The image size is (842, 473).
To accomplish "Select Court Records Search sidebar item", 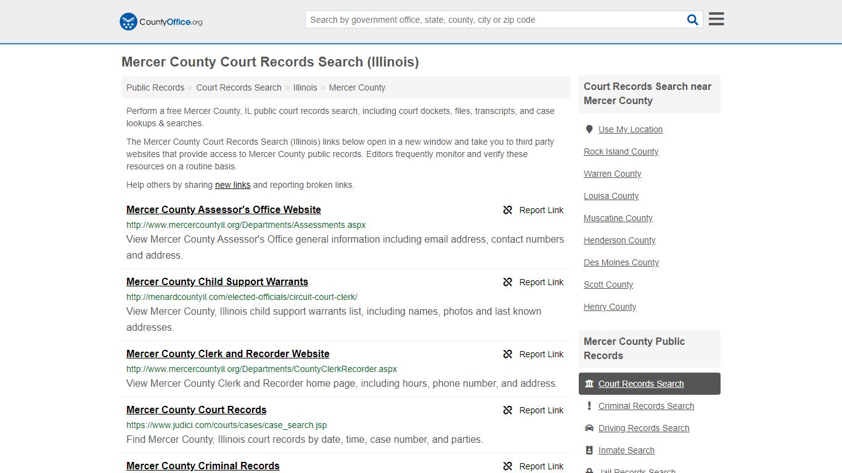I will (650, 384).
